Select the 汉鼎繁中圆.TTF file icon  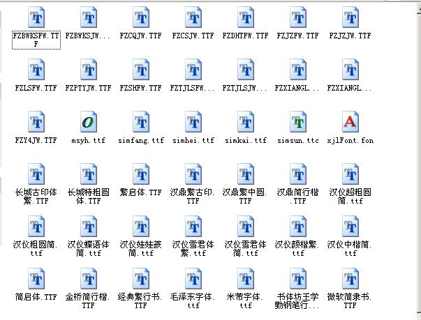pyautogui.click(x=245, y=174)
